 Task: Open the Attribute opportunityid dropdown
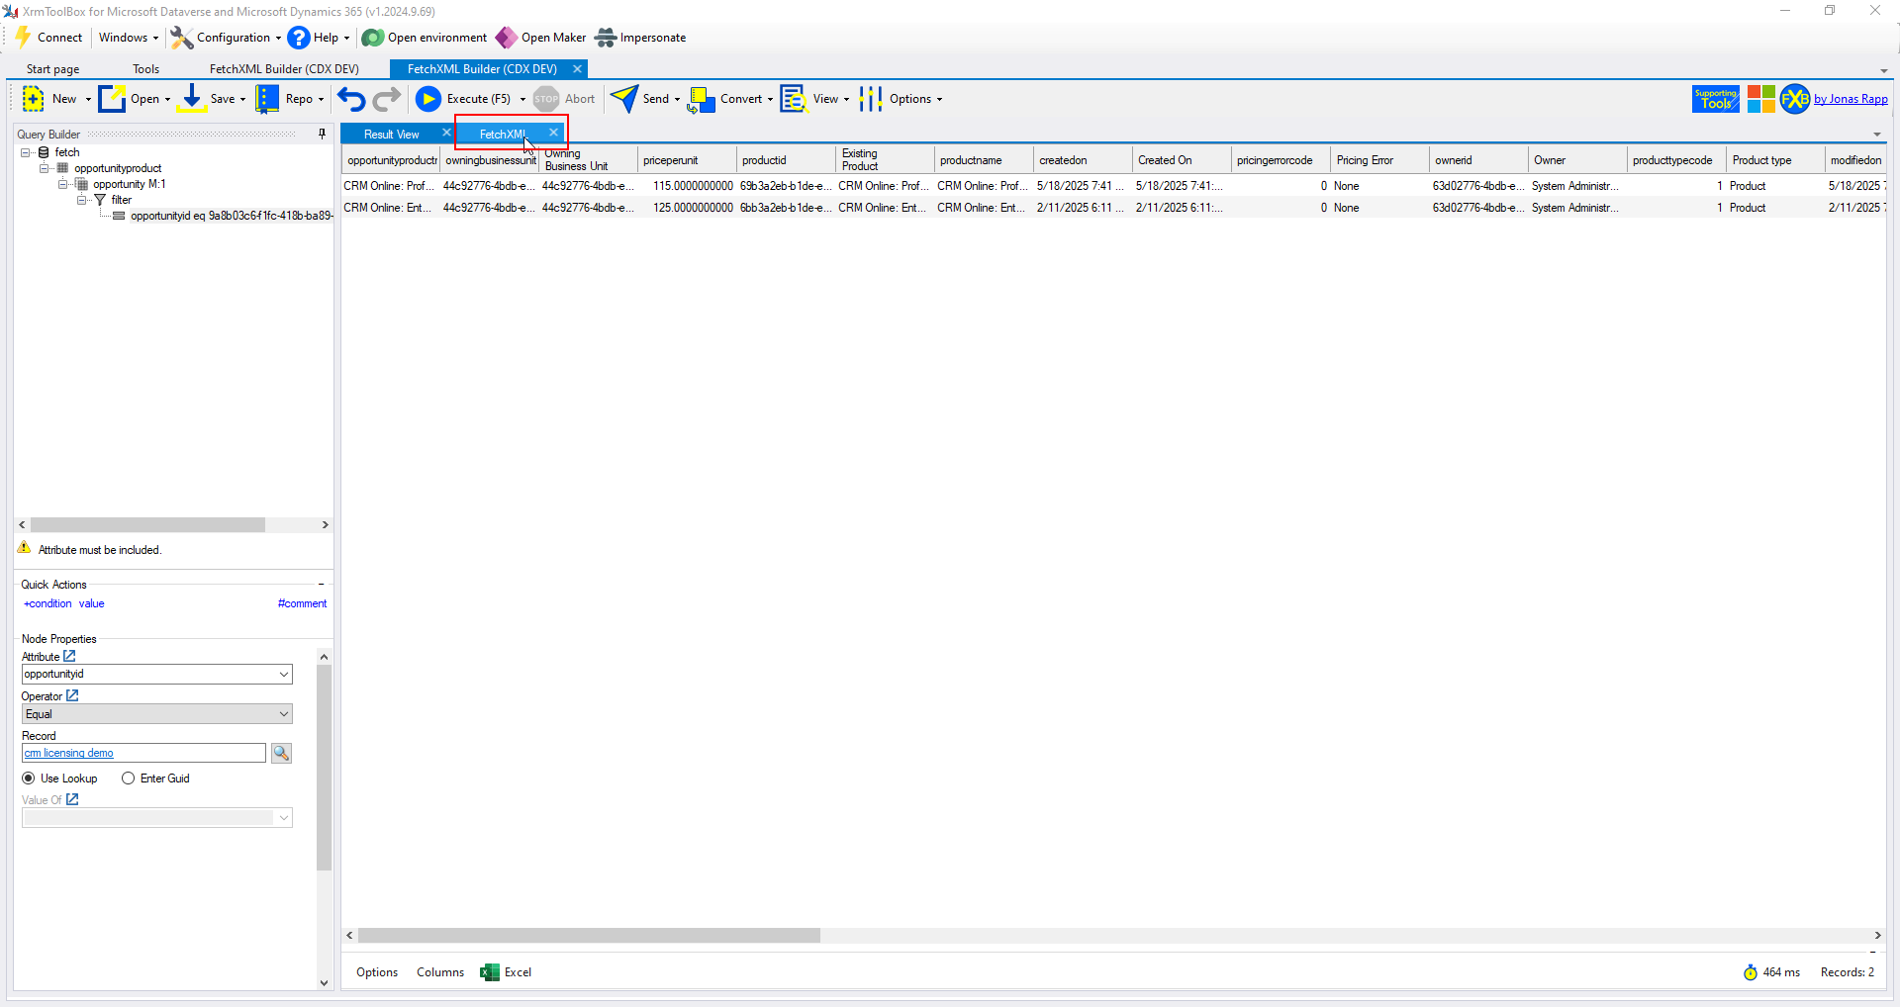(x=284, y=675)
